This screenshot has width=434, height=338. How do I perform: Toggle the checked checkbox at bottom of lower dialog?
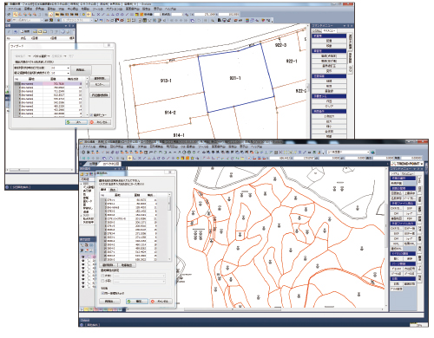point(102,293)
